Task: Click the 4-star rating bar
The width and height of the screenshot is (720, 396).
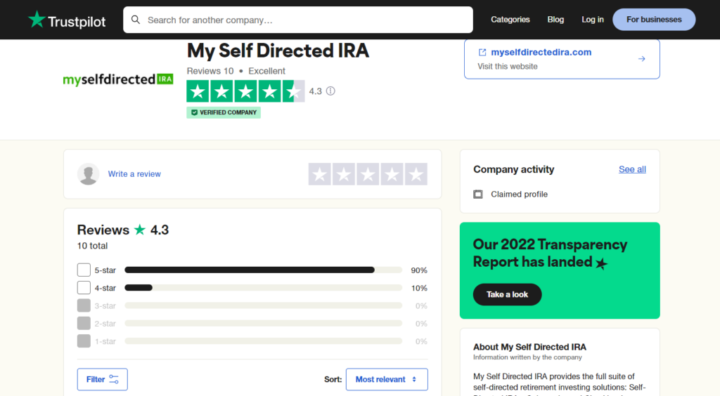Action: pos(264,288)
